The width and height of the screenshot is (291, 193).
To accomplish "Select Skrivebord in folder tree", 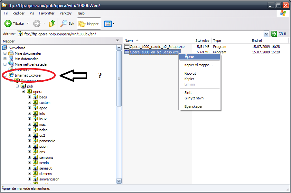I will (x=17, y=48).
